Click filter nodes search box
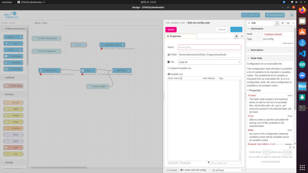 (14, 23)
